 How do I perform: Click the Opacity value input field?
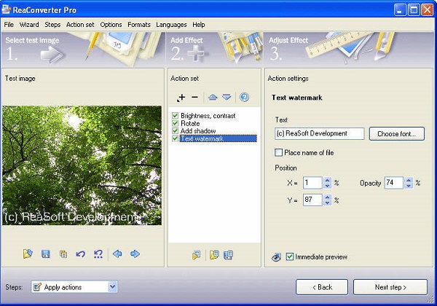pyautogui.click(x=394, y=183)
